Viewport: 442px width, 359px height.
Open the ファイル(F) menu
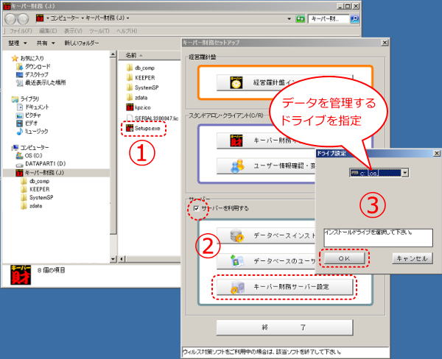(21, 31)
